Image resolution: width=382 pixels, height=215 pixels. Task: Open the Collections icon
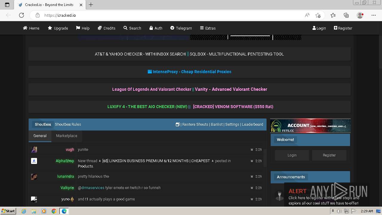pos(346,15)
